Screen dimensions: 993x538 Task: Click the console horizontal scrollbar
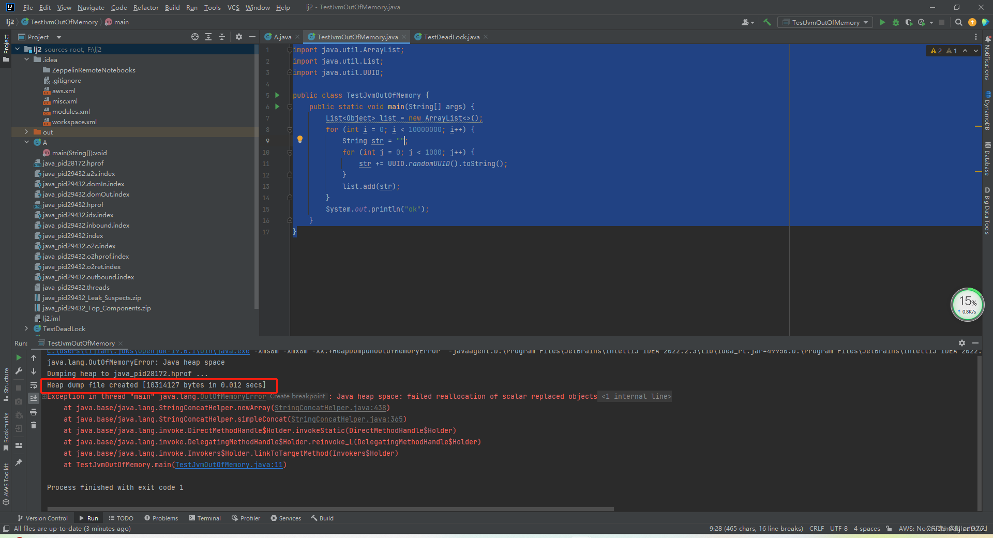click(330, 509)
